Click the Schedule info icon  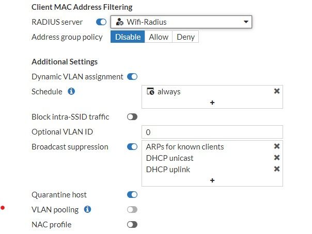click(72, 92)
